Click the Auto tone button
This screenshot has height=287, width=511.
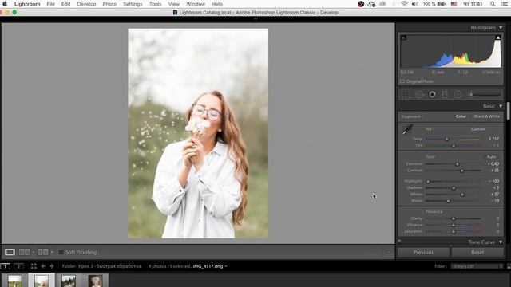[x=491, y=157]
